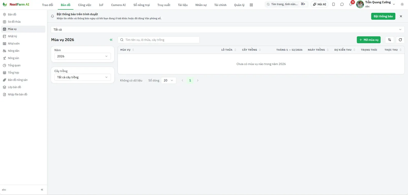Image resolution: width=408 pixels, height=195 pixels.
Task: Close the browser notification banner
Action: click(401, 16)
